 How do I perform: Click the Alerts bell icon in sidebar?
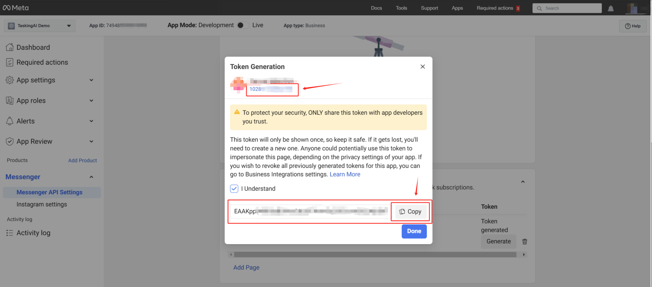pos(10,121)
